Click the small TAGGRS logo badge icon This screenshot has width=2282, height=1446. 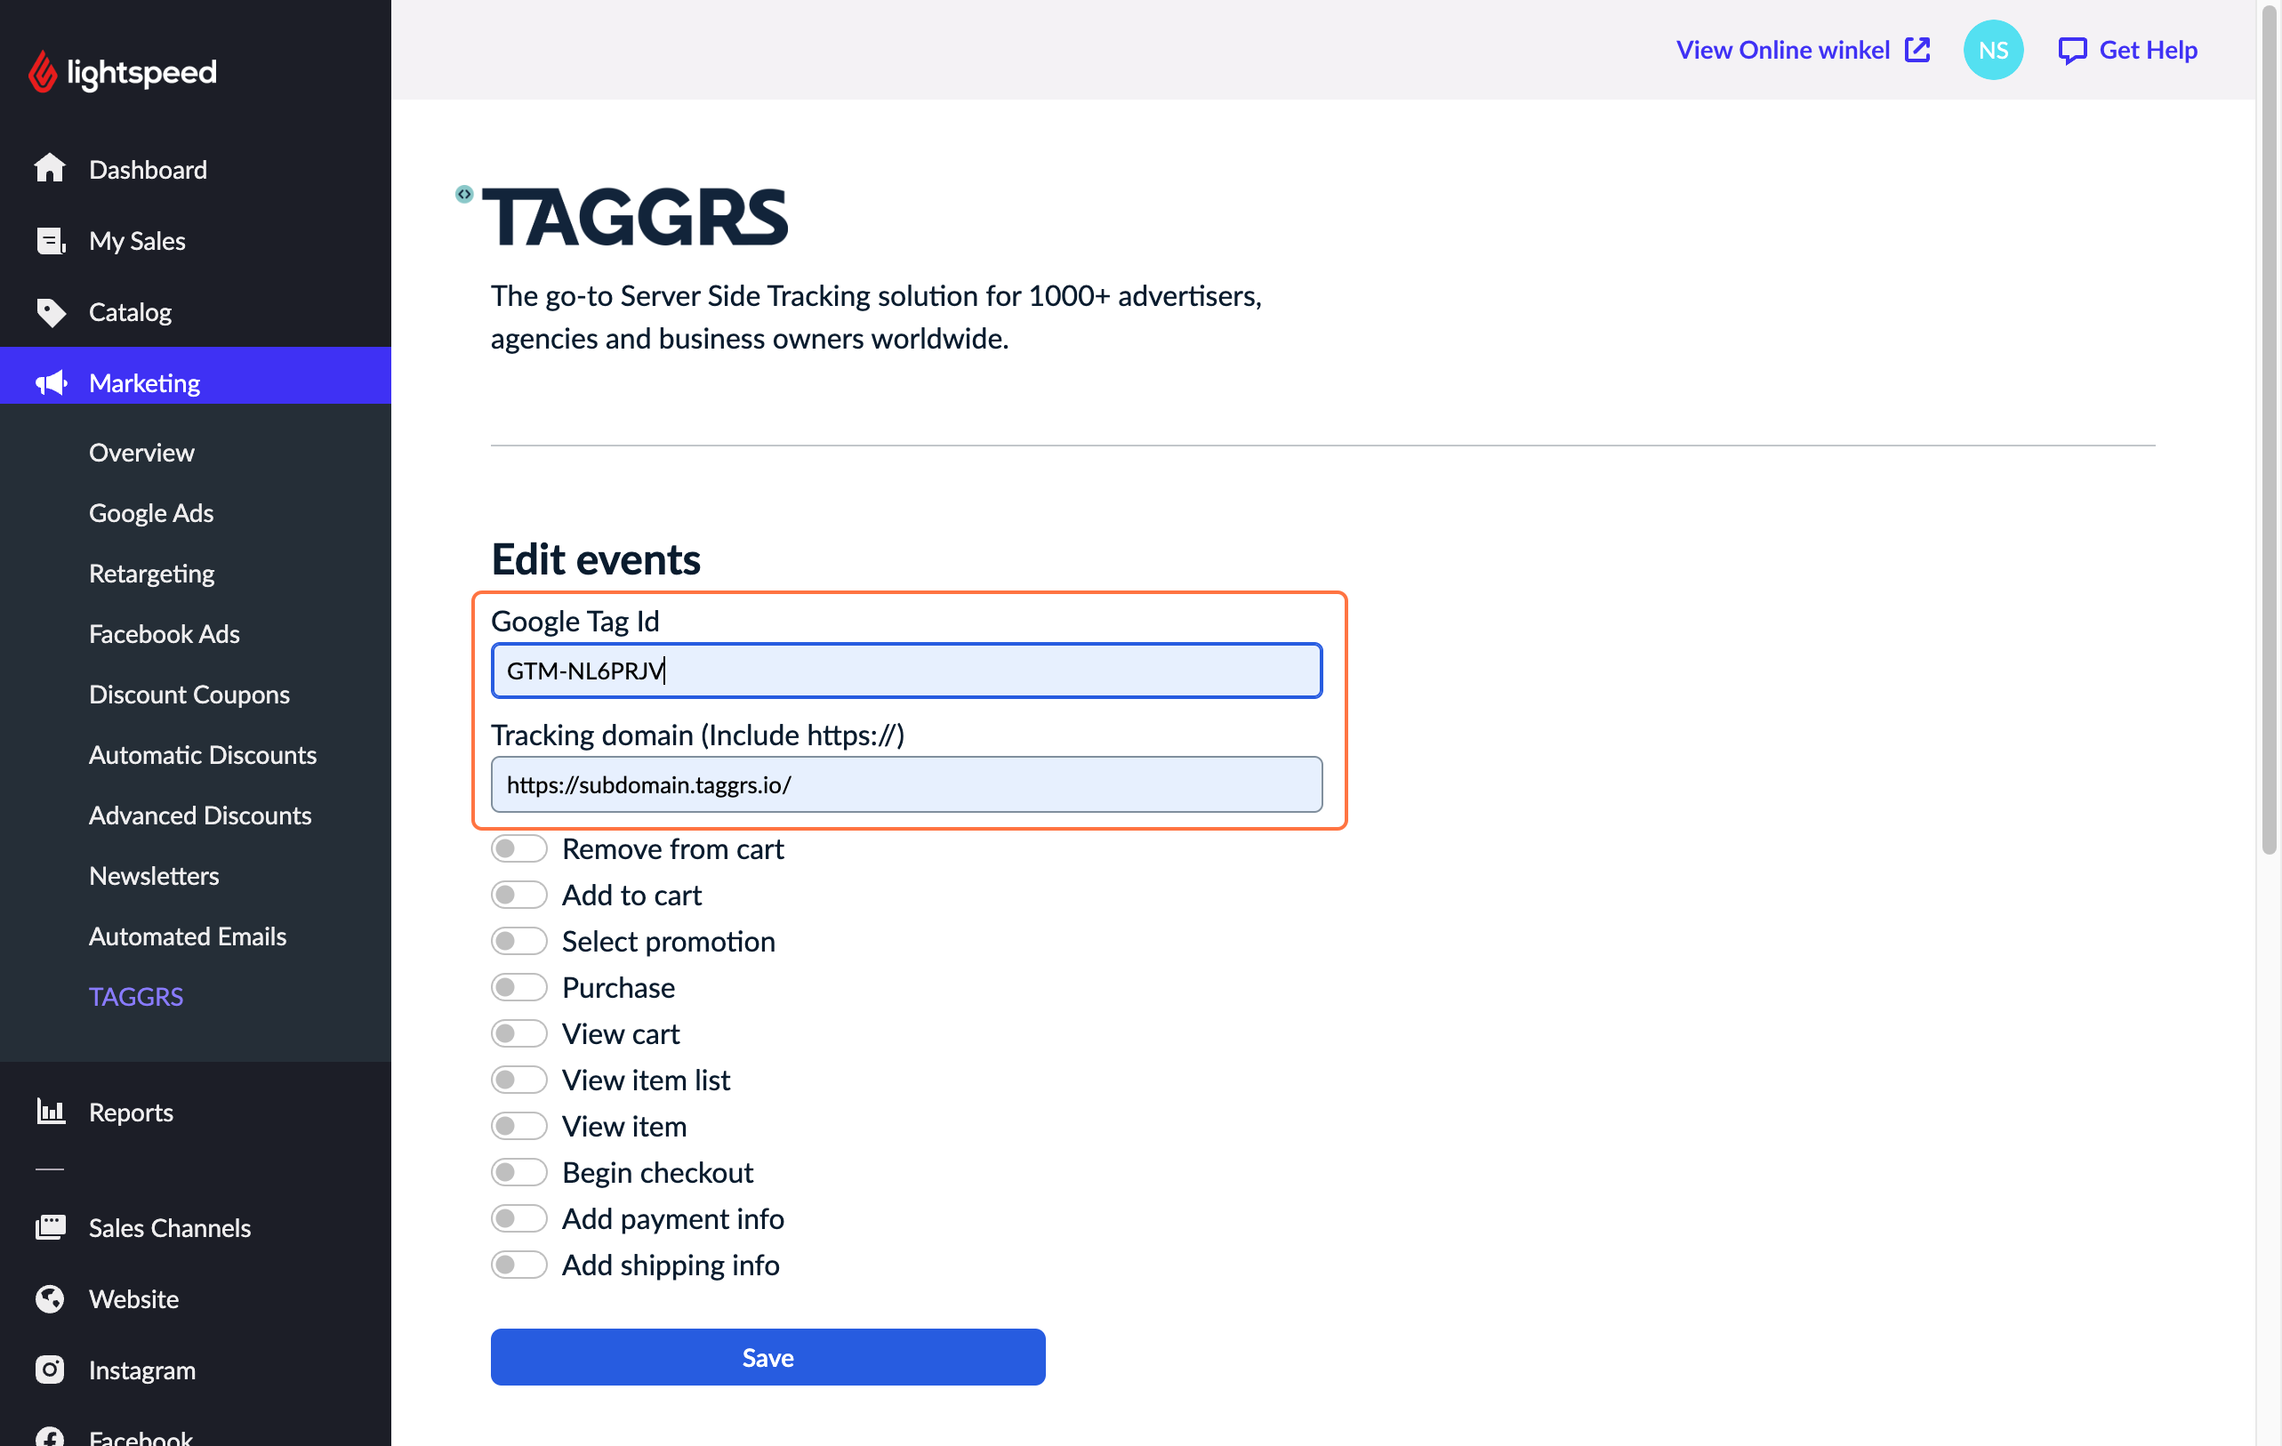463,193
